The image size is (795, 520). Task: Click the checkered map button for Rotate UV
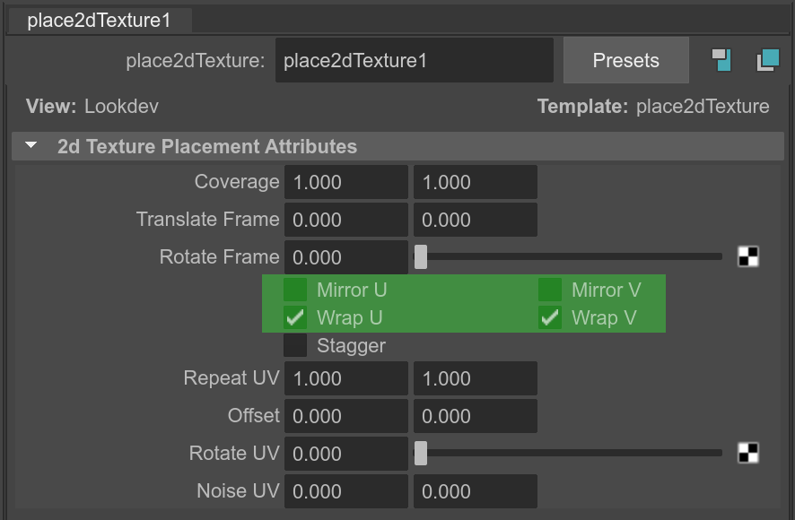[x=747, y=453]
